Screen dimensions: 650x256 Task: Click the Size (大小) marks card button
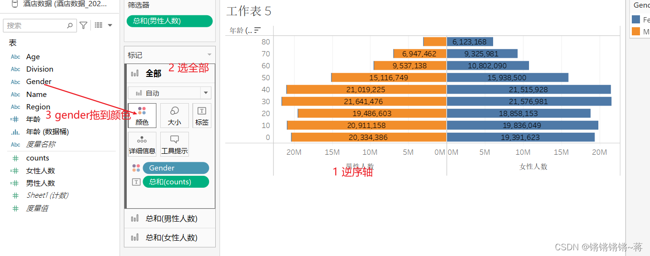point(174,116)
